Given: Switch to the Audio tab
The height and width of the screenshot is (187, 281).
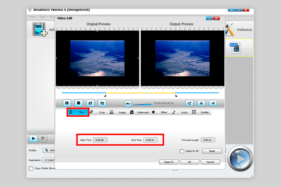Looking at the screenshot, I should click(x=180, y=112).
